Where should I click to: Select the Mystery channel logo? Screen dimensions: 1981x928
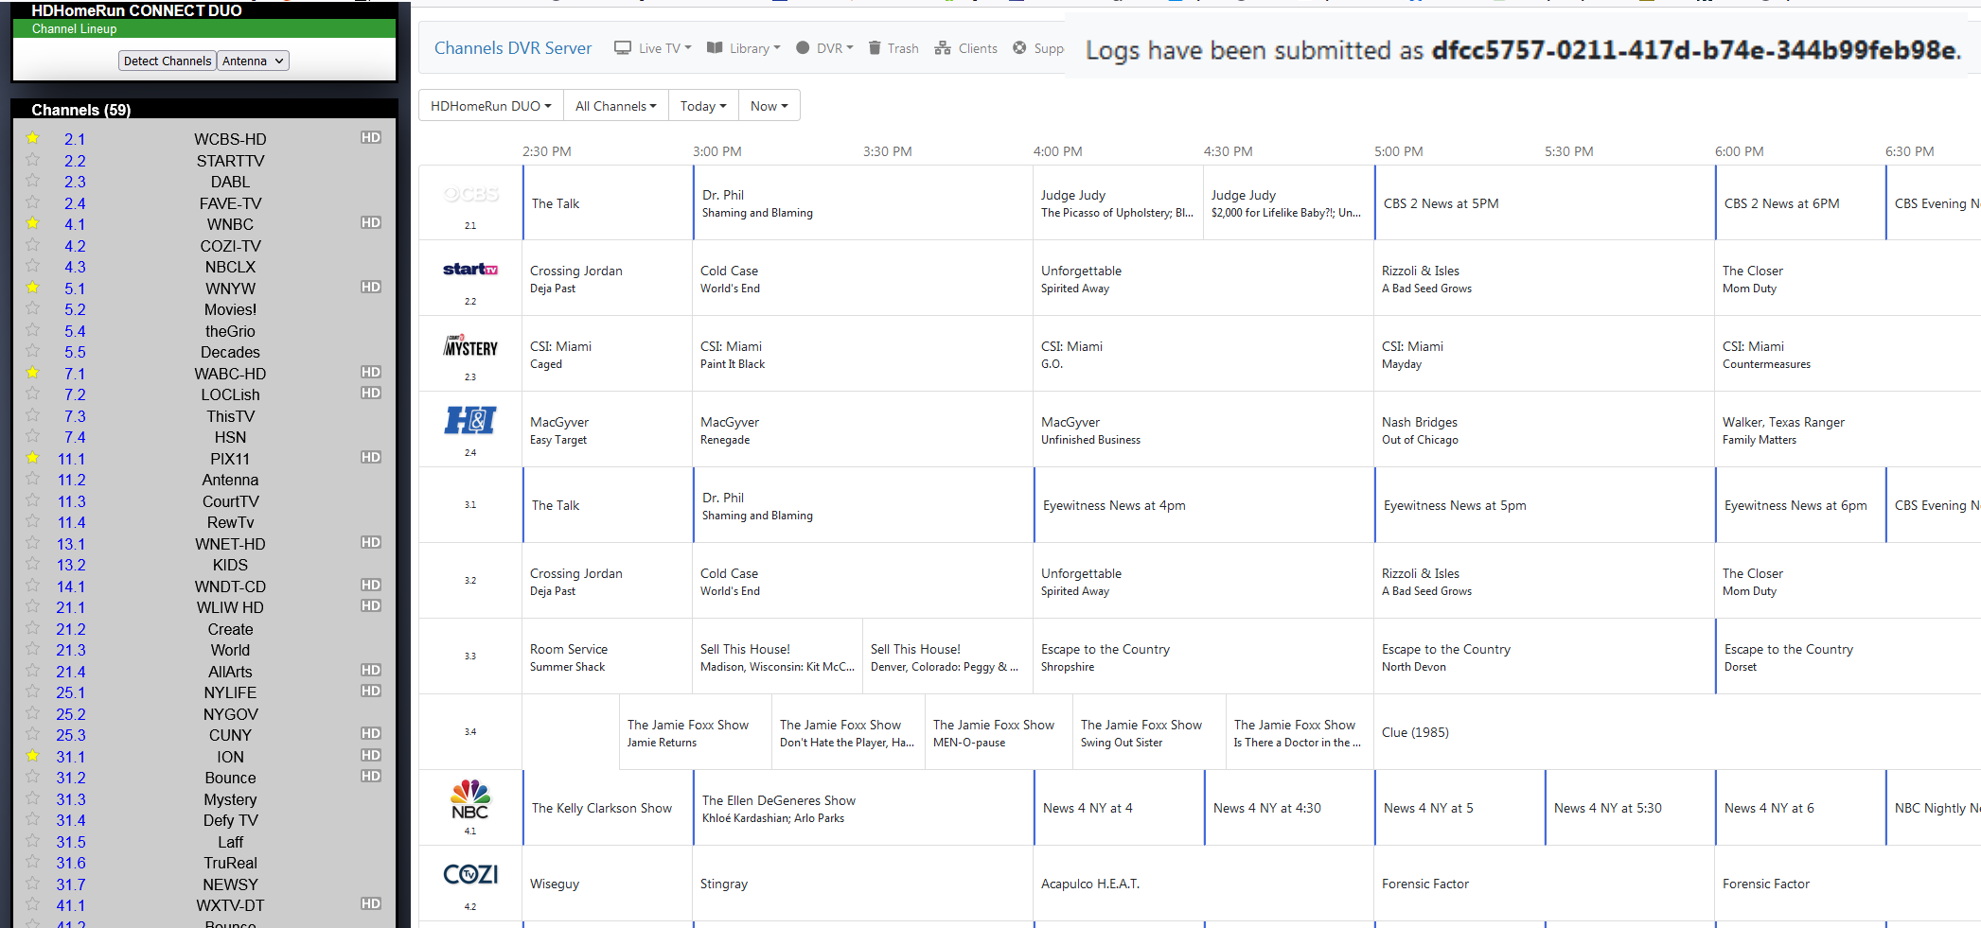(470, 346)
